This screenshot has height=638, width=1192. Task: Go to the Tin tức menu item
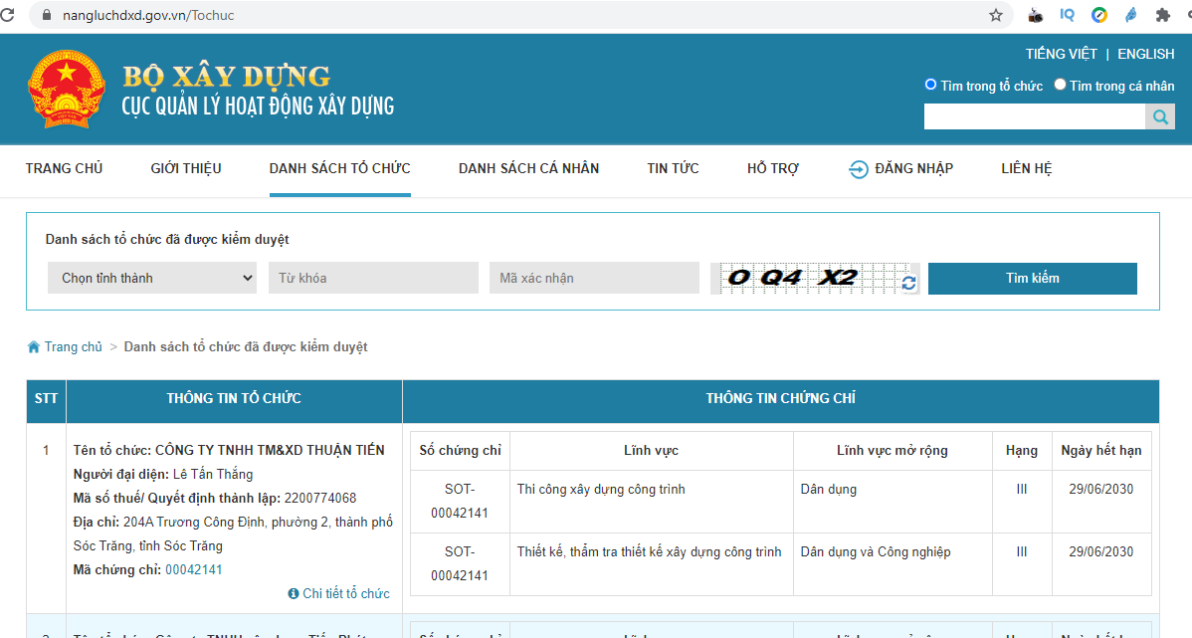click(x=673, y=168)
